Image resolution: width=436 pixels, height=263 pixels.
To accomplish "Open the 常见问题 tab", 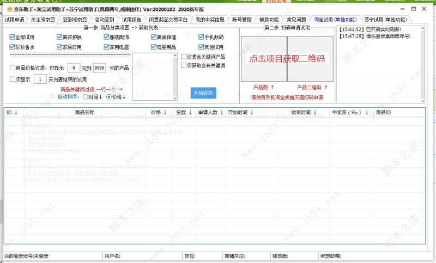I will coord(296,20).
